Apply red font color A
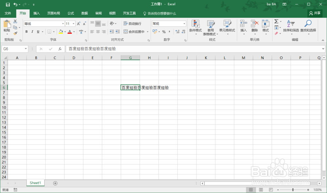The image size is (327, 193). pyautogui.click(x=70, y=32)
